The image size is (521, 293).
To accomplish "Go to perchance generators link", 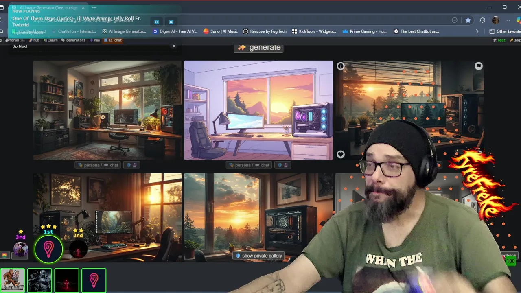I will 74,40.
